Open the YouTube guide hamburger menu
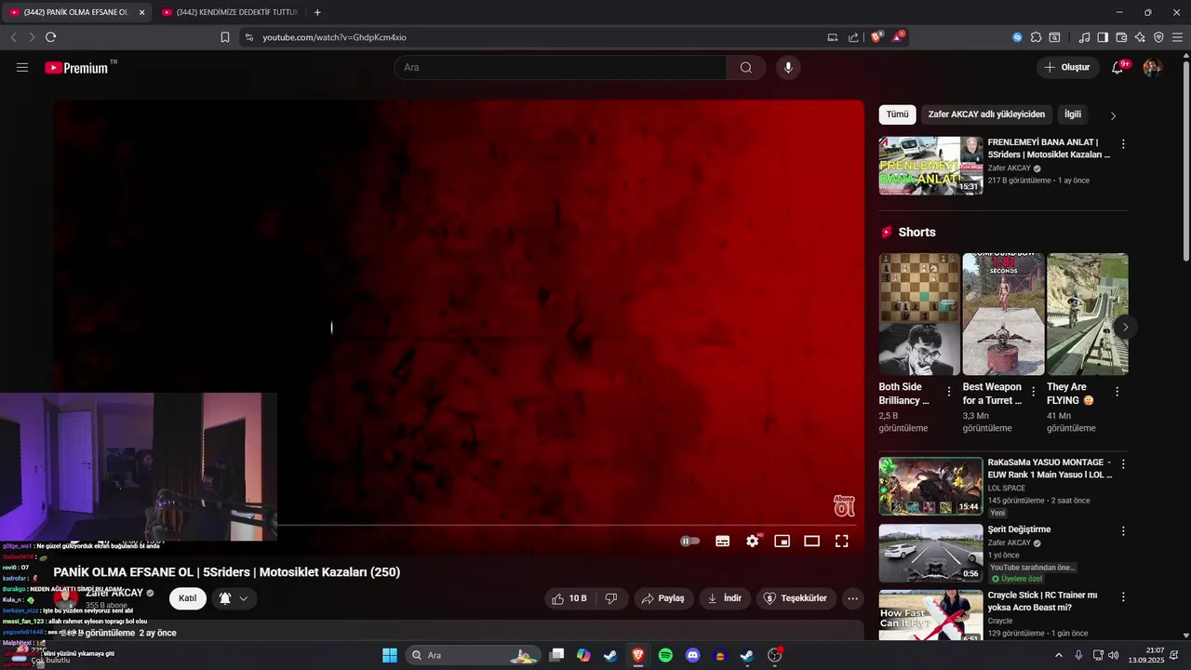Viewport: 1191px width, 670px height. [22, 67]
